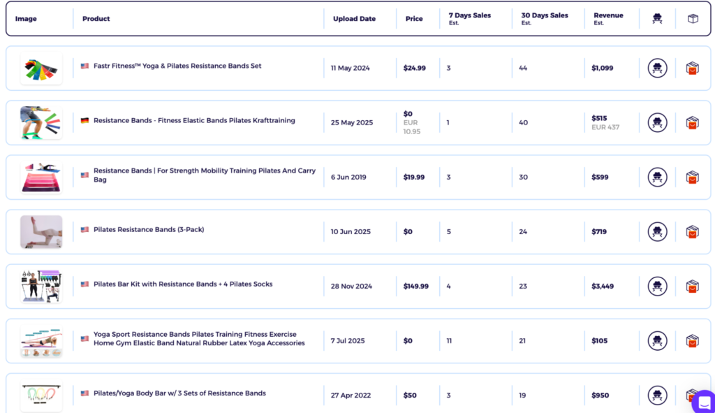Click price $19.99
Viewport: 715px width, 413px height.
pyautogui.click(x=414, y=177)
